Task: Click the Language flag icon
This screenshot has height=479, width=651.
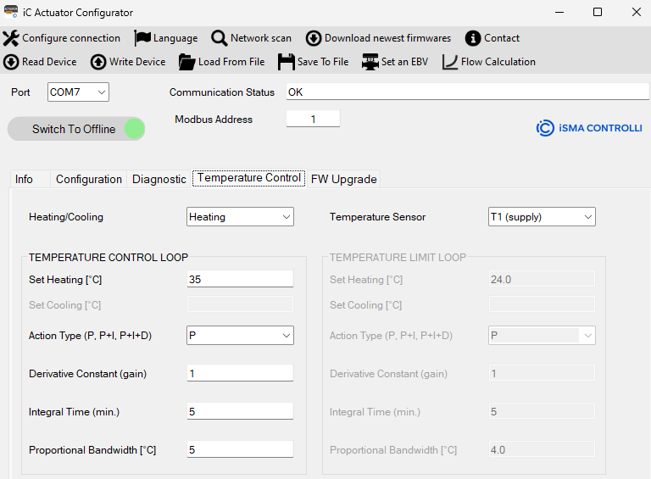Action: point(142,38)
